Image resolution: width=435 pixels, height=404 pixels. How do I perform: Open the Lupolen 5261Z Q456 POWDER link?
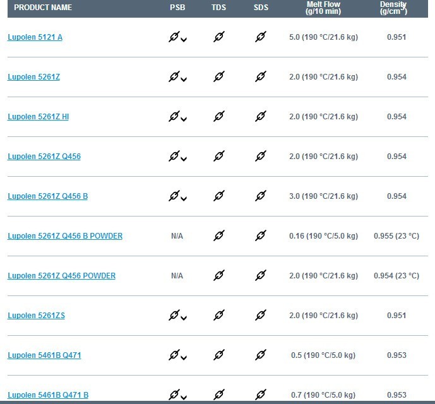pyautogui.click(x=62, y=275)
